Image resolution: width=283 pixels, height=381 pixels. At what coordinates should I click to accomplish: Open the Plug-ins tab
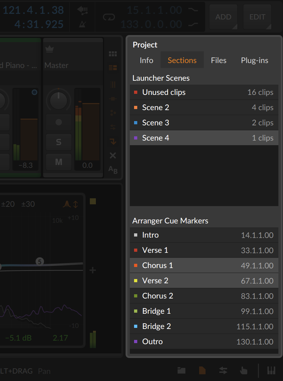click(254, 60)
